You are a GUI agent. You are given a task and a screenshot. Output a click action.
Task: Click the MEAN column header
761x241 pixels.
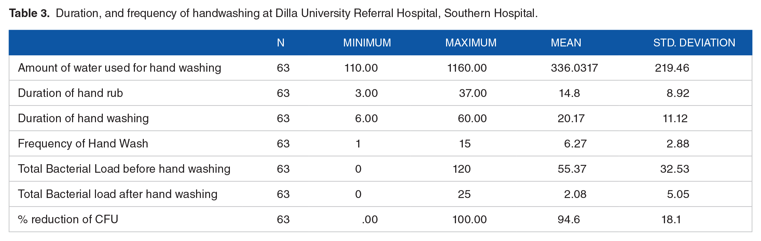click(566, 43)
